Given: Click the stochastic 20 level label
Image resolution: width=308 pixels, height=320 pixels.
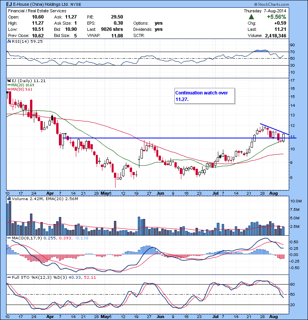Looking at the screenshot, I should pyautogui.click(x=293, y=305).
